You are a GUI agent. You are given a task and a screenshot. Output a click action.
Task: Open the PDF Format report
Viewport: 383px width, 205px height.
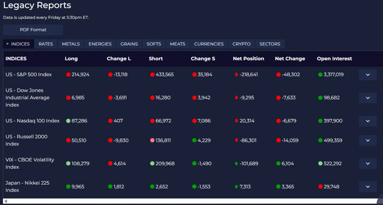click(x=33, y=30)
